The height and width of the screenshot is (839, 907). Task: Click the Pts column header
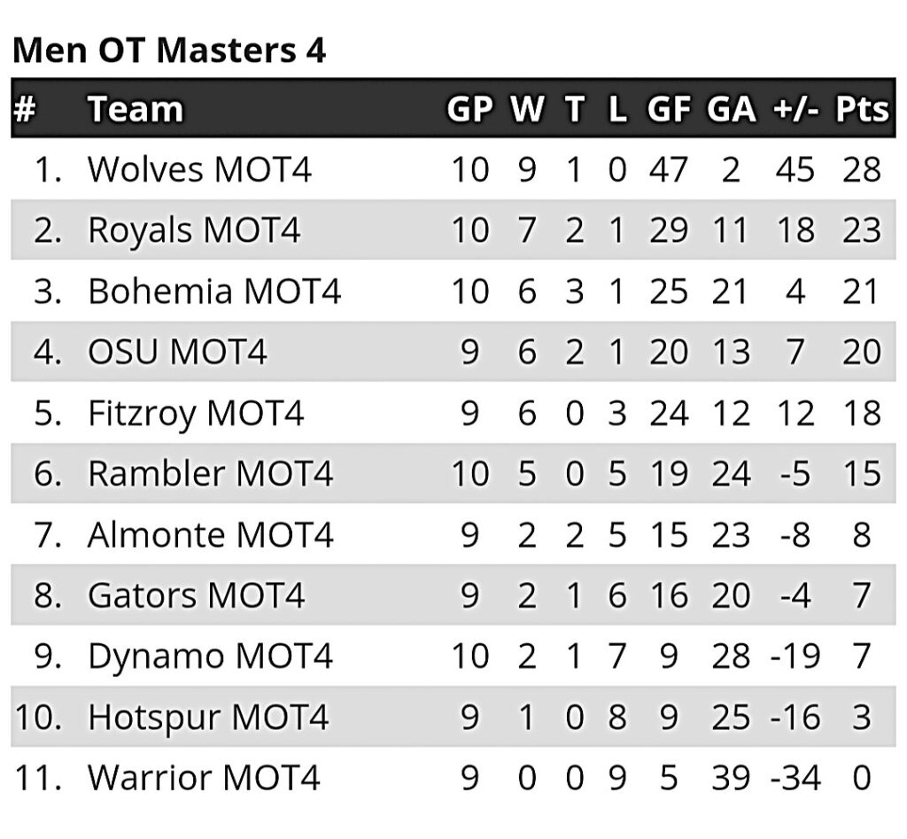click(x=862, y=109)
